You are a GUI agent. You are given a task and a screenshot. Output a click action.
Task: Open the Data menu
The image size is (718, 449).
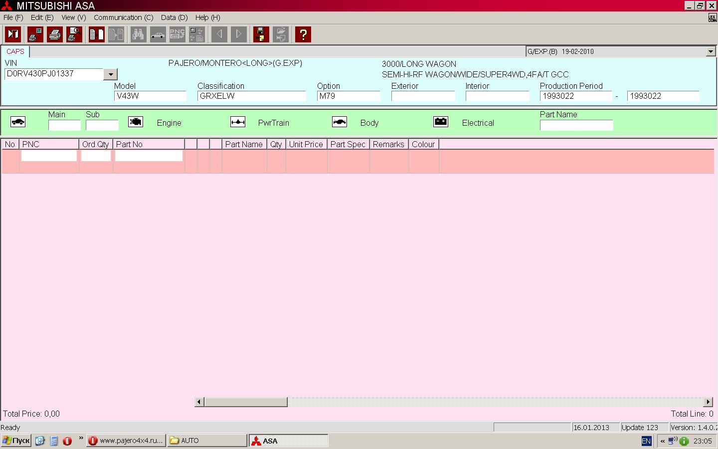pyautogui.click(x=174, y=17)
